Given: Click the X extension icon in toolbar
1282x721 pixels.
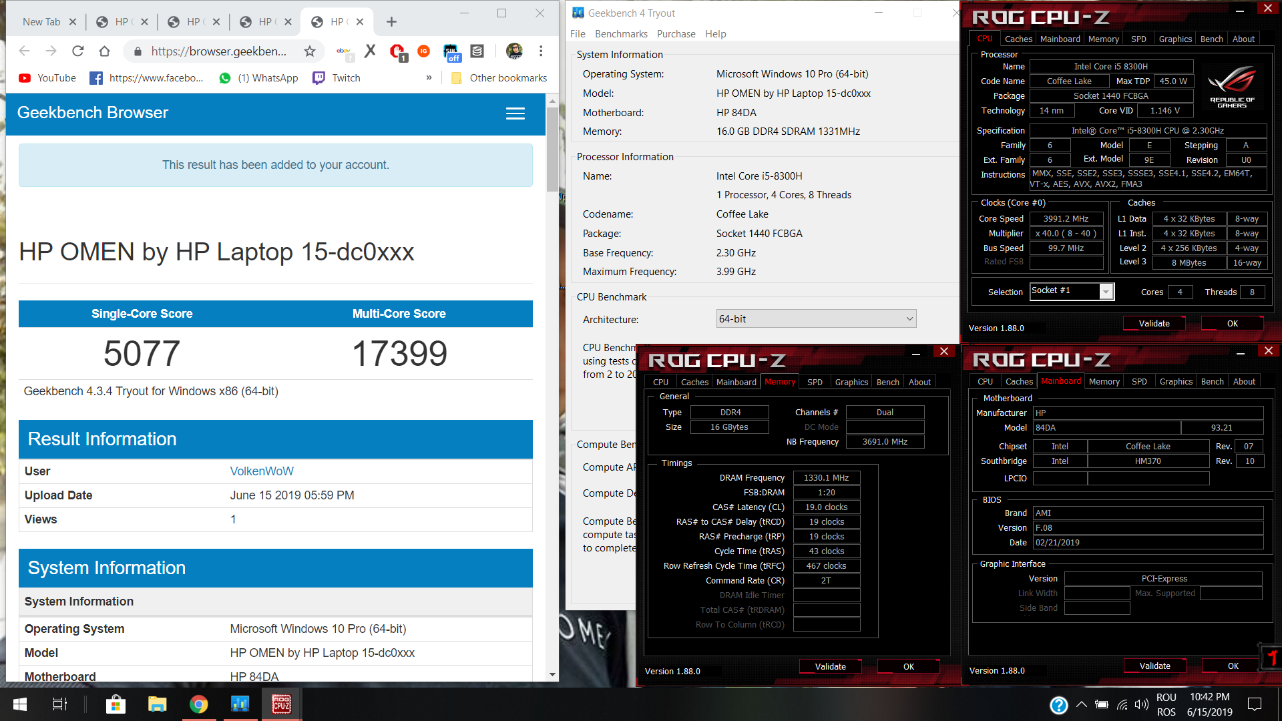Looking at the screenshot, I should (371, 51).
